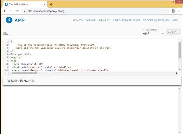Click the browser forward arrow
183x134 pixels.
pos(11,11)
